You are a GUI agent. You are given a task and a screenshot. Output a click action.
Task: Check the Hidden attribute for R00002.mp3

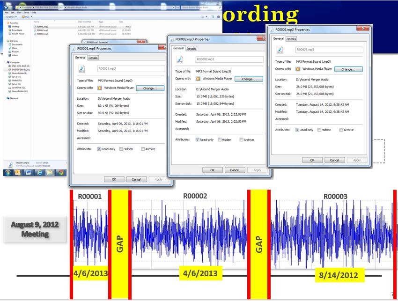(220, 139)
